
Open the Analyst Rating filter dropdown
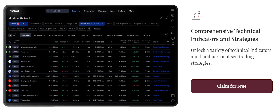click(17, 29)
